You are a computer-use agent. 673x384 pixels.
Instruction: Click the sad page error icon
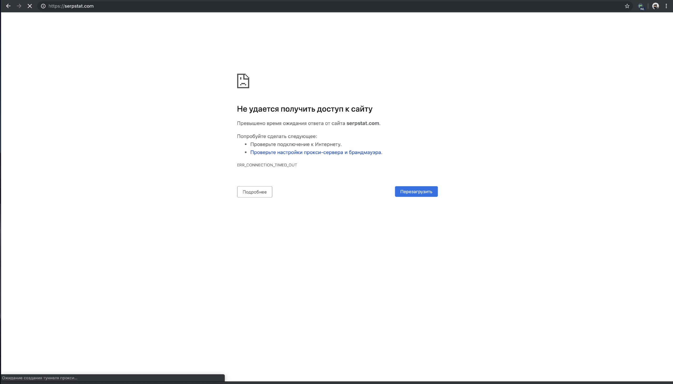243,81
